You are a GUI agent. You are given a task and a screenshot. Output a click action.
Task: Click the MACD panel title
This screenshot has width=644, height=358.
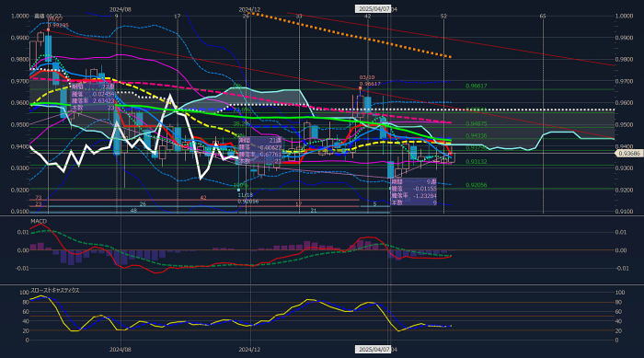click(39, 221)
